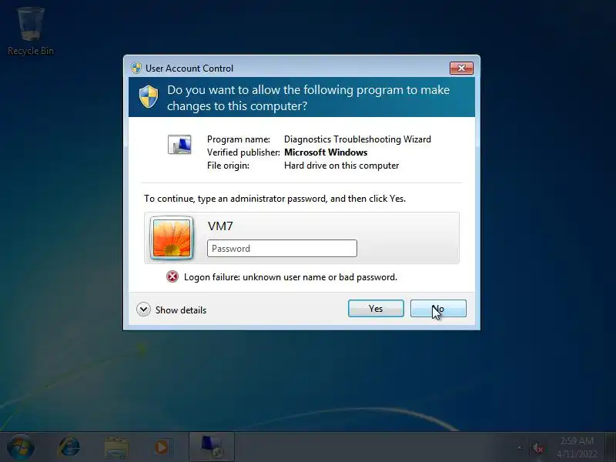This screenshot has height=462, width=616.
Task: Select the VM7 account picture
Action: click(x=172, y=238)
